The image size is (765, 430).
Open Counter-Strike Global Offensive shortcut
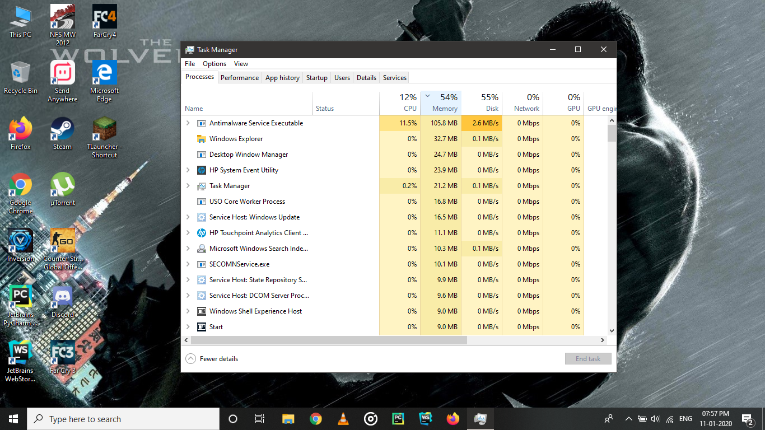62,250
